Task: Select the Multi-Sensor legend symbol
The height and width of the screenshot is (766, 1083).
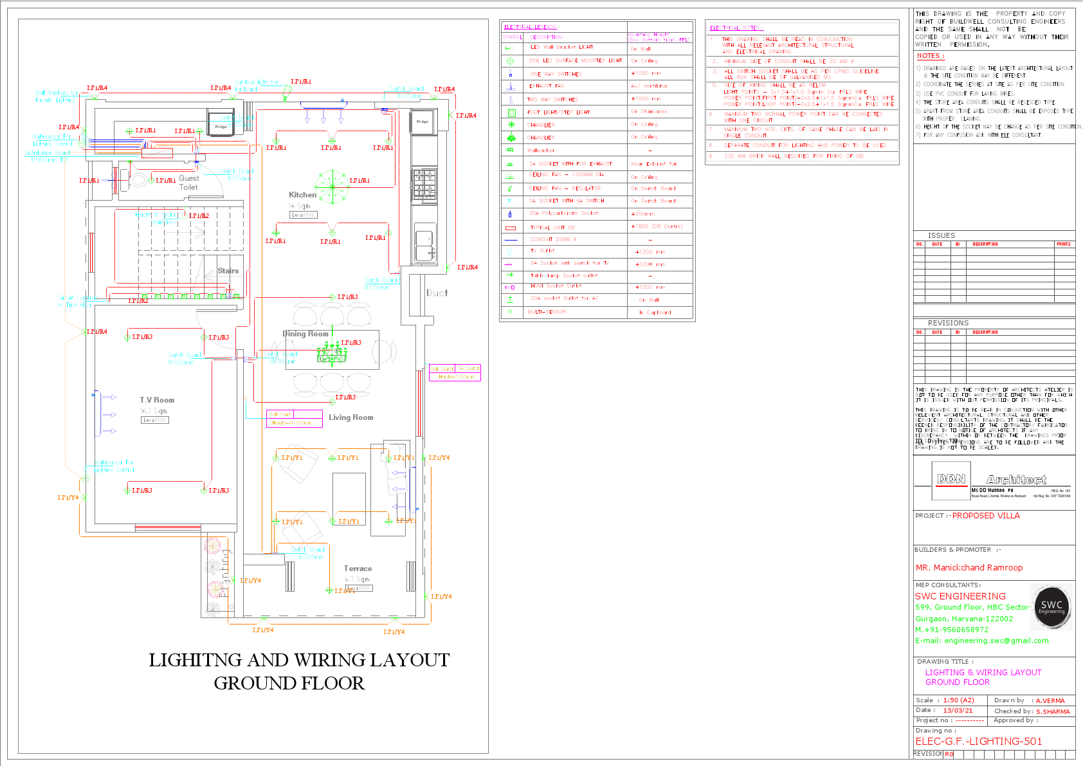Action: tap(510, 312)
